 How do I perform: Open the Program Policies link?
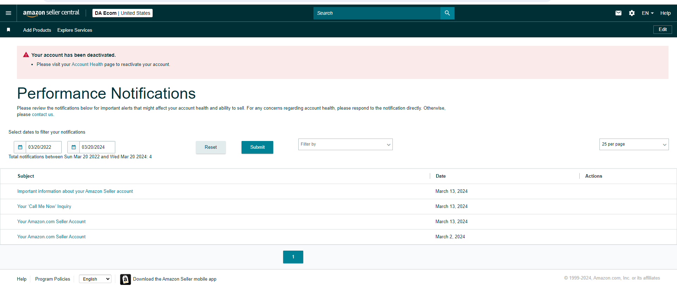53,279
